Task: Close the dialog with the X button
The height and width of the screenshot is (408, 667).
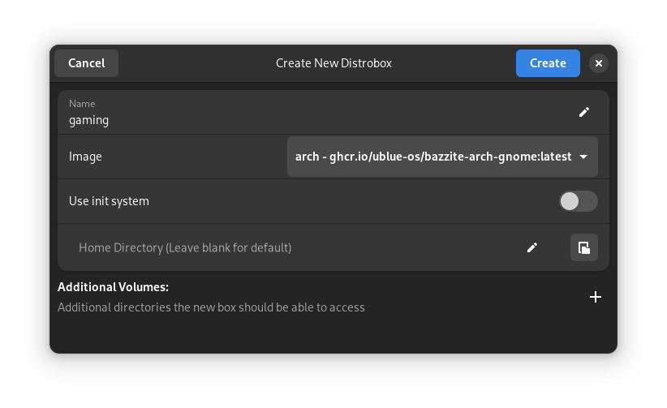Action: 599,63
